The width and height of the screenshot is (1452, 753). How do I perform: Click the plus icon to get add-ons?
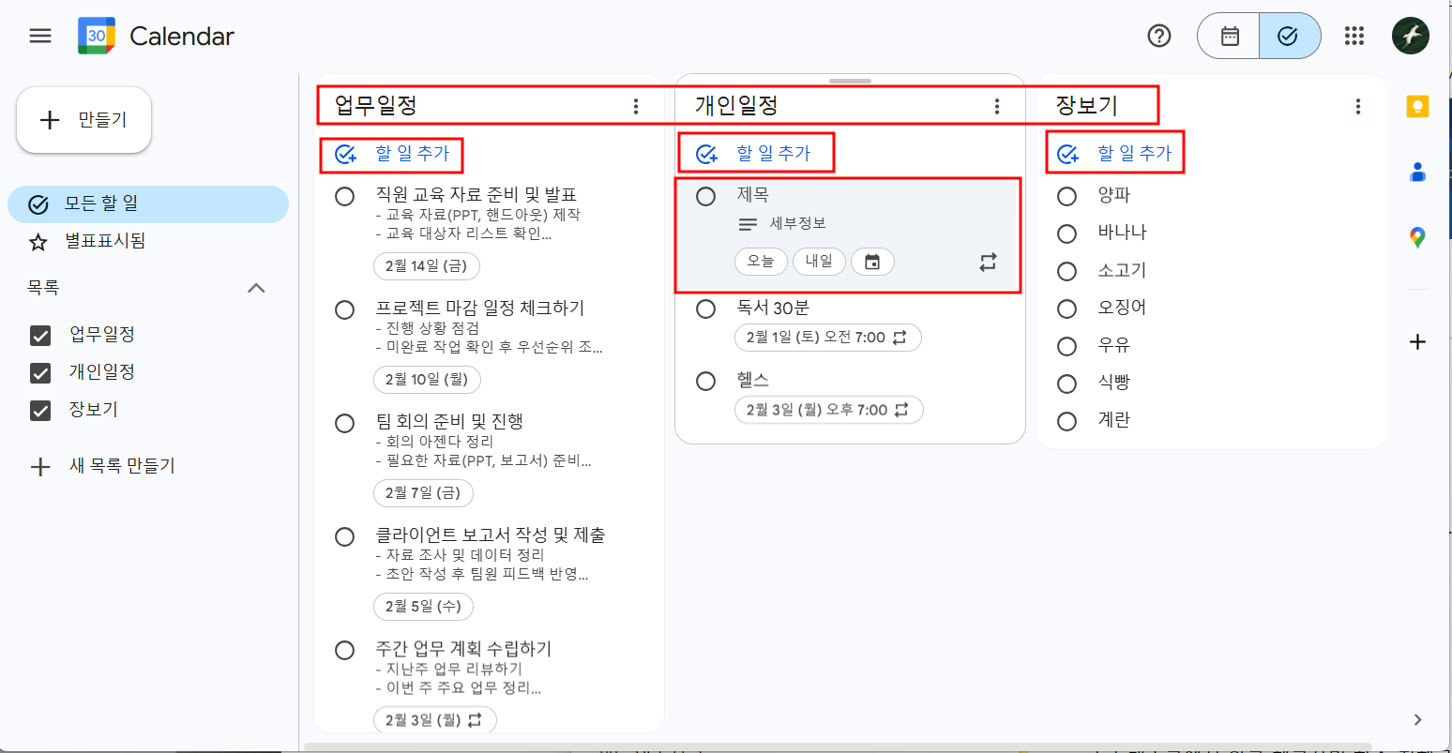[x=1416, y=341]
